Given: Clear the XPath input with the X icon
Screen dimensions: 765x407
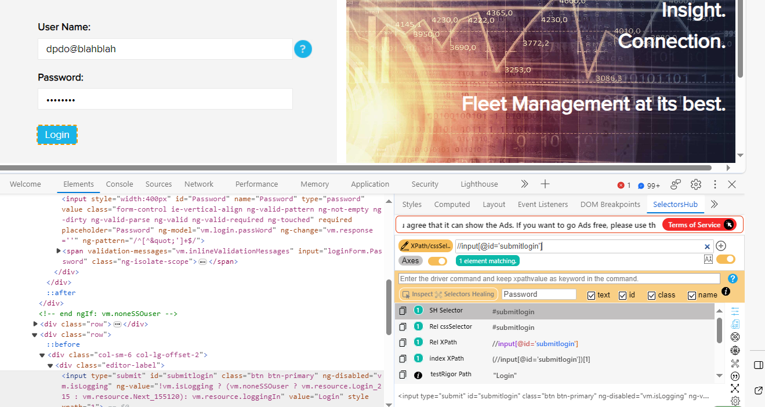Looking at the screenshot, I should tap(707, 246).
